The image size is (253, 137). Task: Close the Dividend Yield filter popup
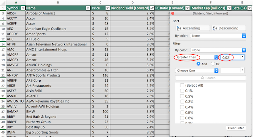pos(173,13)
